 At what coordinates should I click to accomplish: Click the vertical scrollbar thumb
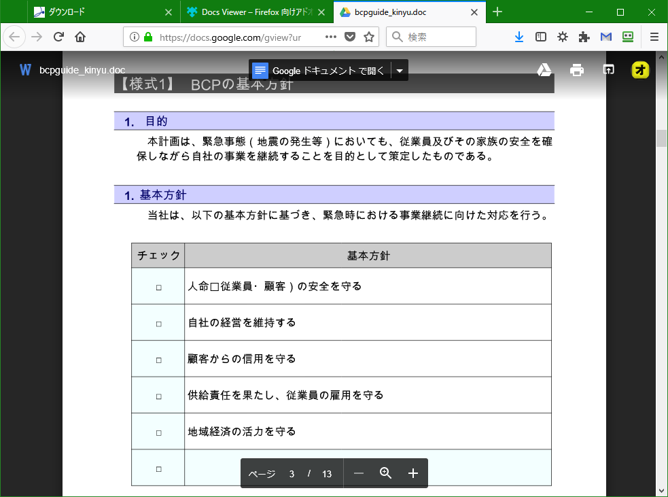point(662,138)
